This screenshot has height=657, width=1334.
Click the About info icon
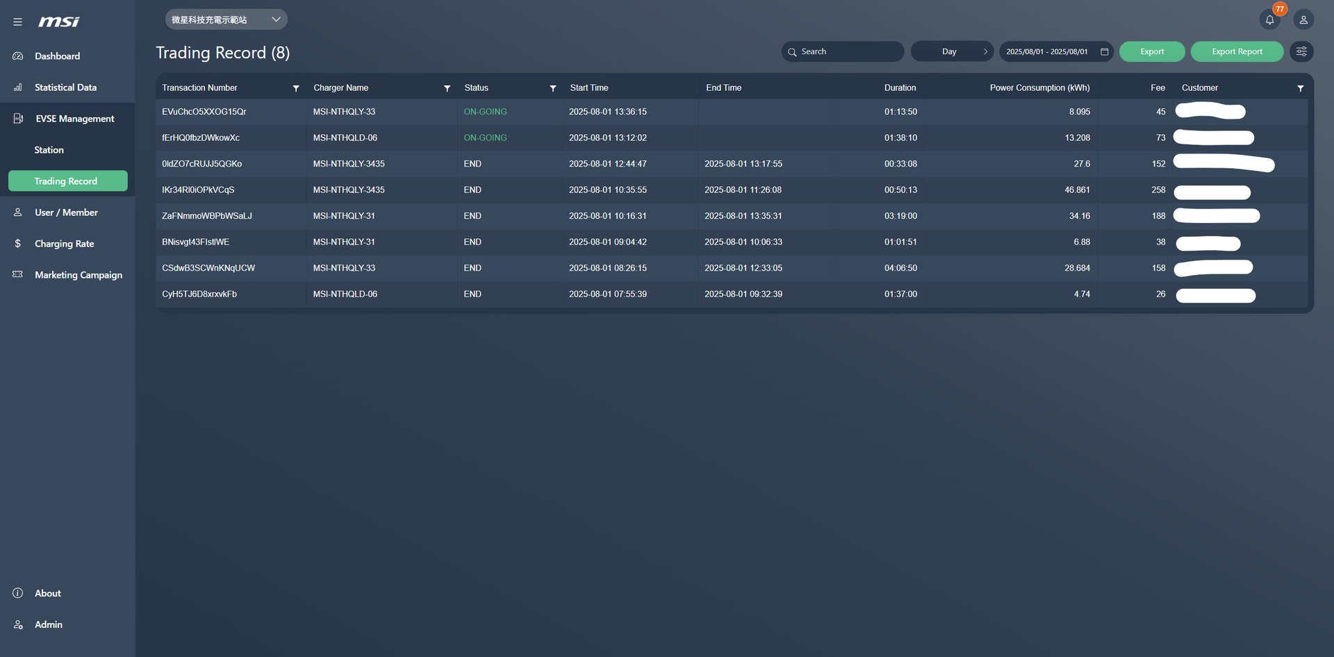(18, 593)
